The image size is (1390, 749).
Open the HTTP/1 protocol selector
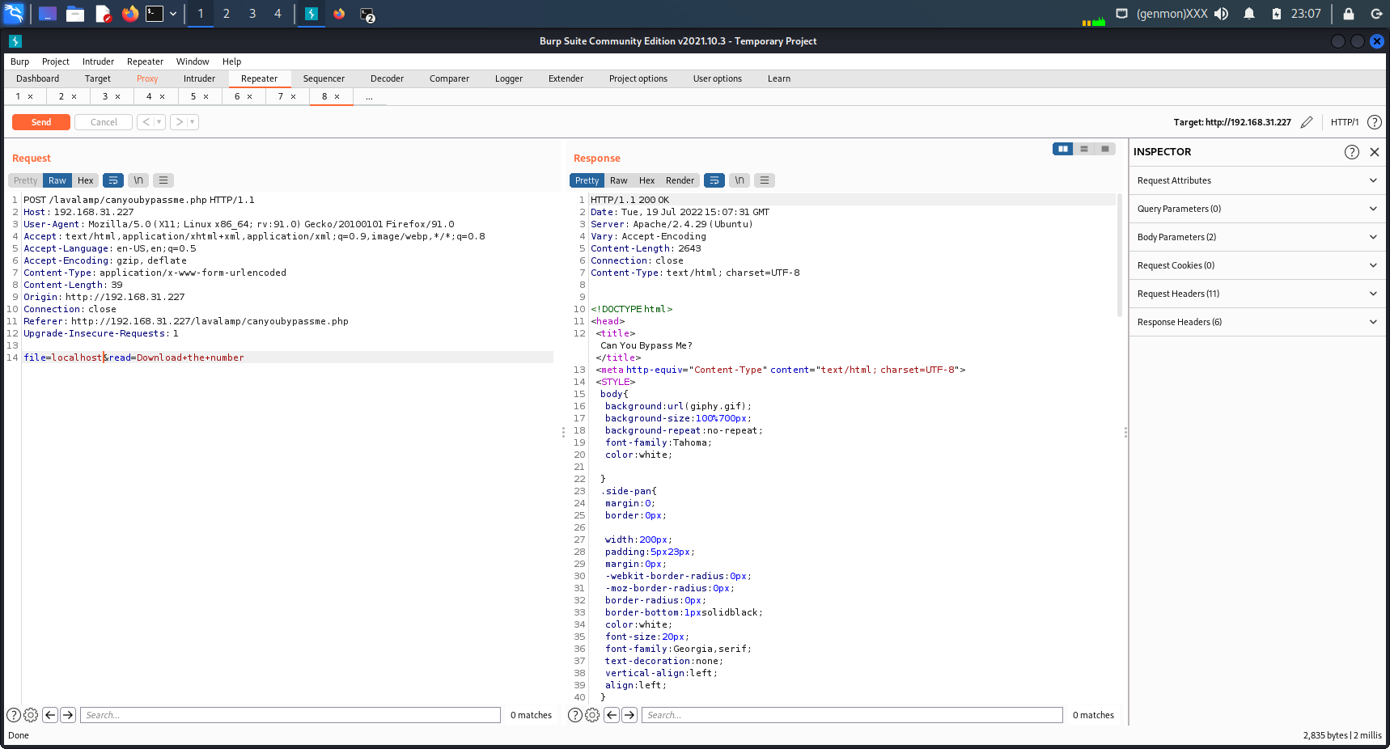(1345, 122)
